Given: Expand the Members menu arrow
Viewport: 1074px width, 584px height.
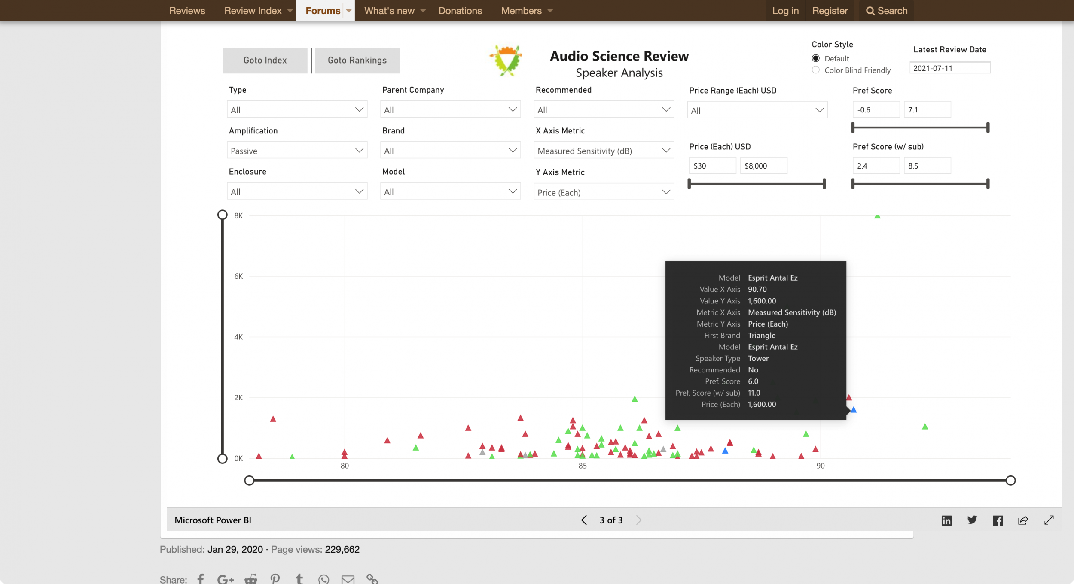Looking at the screenshot, I should click(550, 11).
